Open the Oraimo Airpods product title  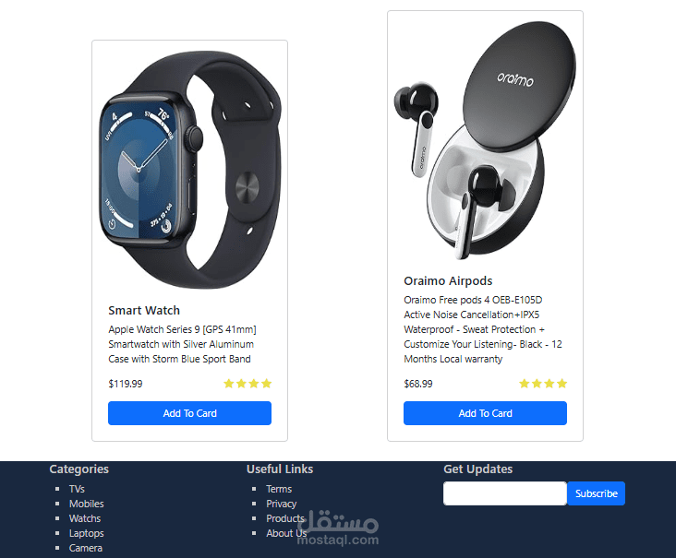click(x=448, y=280)
